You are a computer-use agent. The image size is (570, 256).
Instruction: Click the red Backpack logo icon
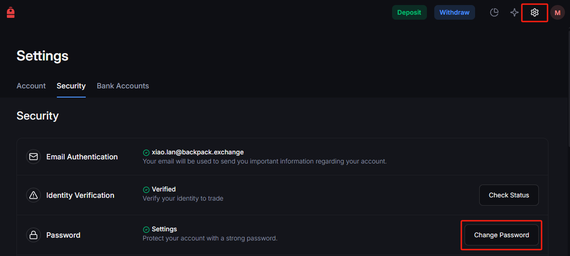(11, 12)
